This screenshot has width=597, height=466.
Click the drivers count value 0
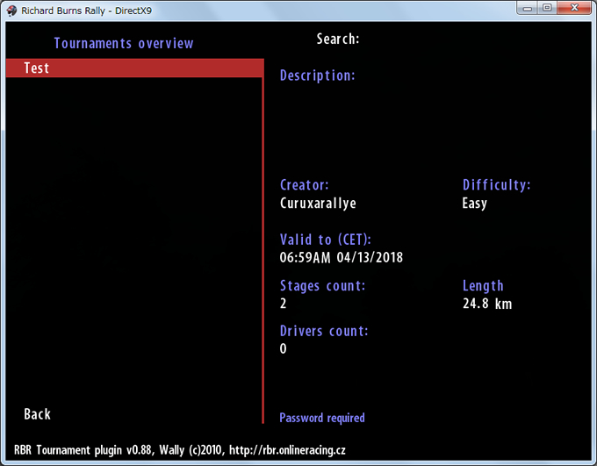(x=283, y=348)
